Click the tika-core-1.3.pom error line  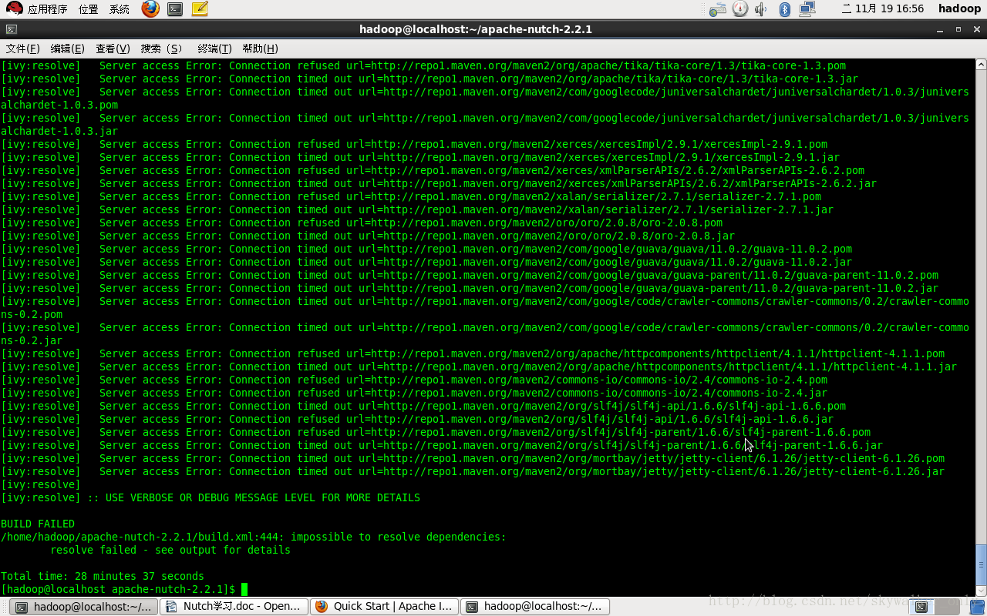click(423, 66)
